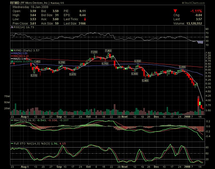Click the MA(50) 5.59 legend text
Image resolution: width=215 pixels, height=169 pixels.
click(20, 53)
